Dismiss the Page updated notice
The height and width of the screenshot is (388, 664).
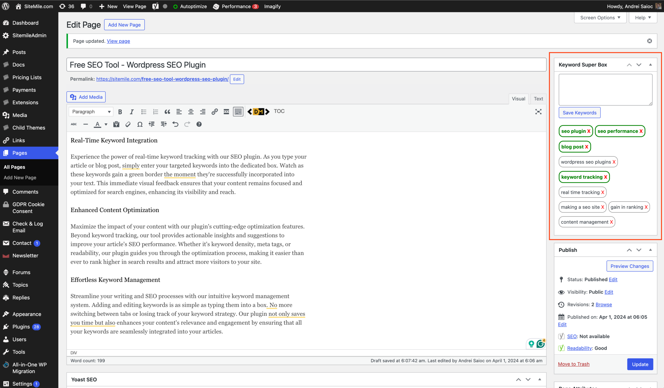click(x=649, y=41)
